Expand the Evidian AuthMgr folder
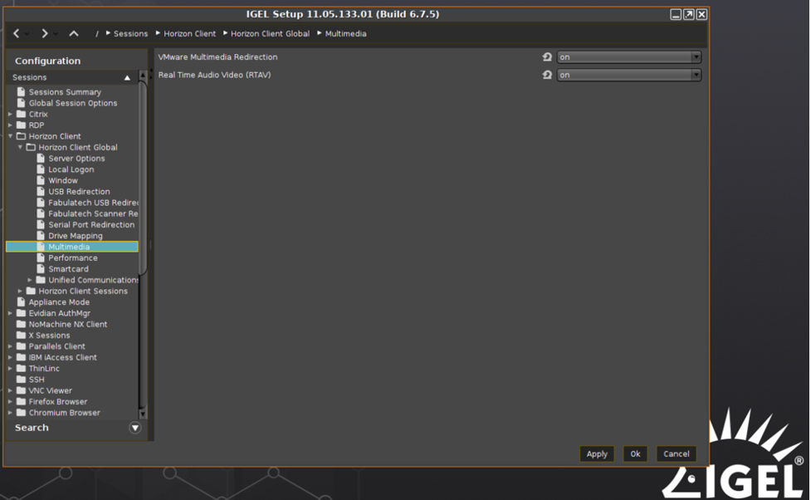The height and width of the screenshot is (500, 811). click(10, 313)
